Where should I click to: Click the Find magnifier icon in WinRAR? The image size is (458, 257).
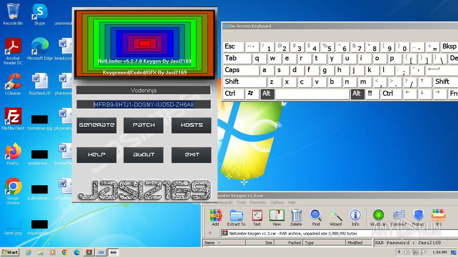[316, 217]
